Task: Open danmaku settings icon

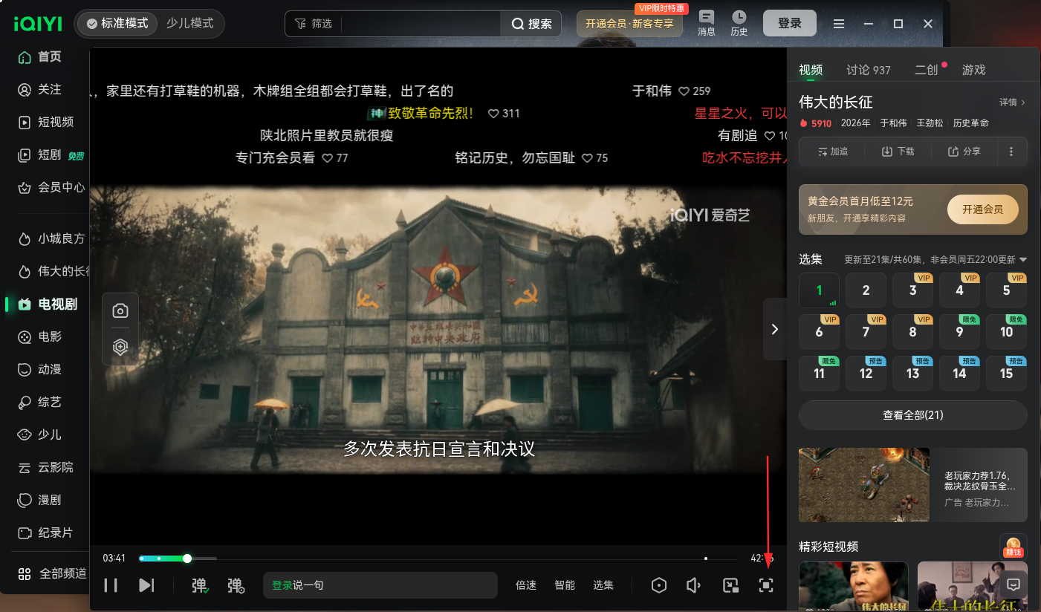Action: (236, 585)
